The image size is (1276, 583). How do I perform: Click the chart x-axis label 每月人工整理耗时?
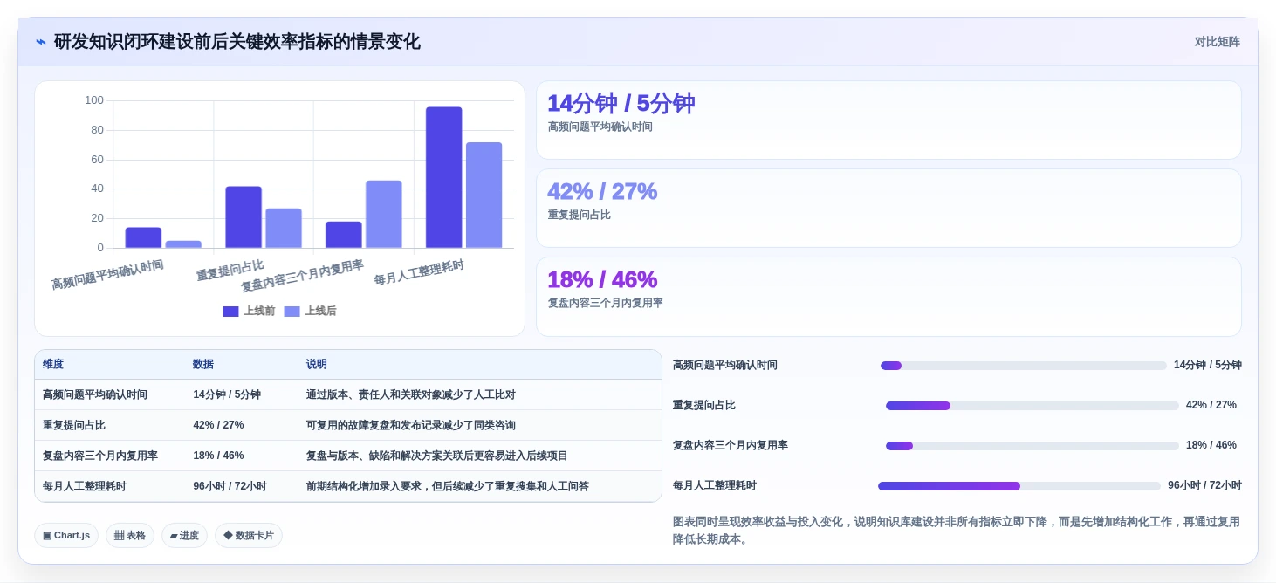pos(419,273)
